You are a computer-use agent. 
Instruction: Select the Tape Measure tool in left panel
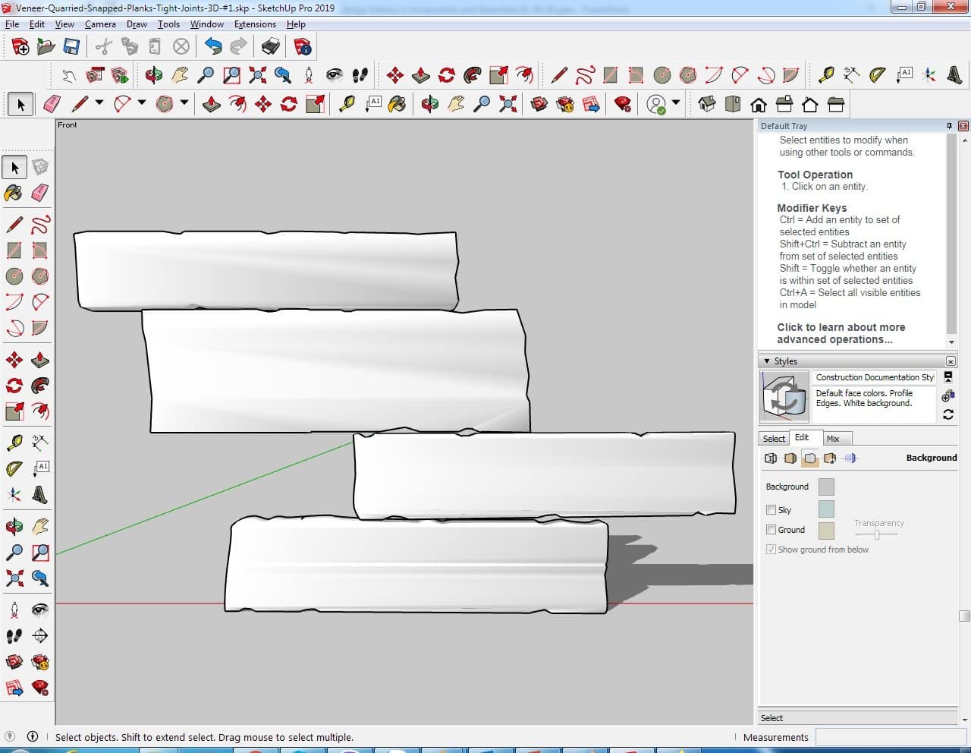(x=14, y=443)
